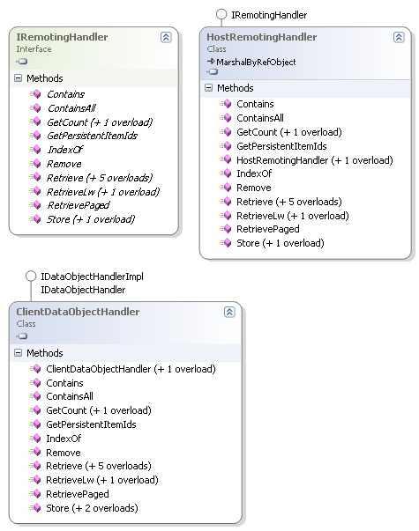Select GetPersistentItemIds in ClientDataObjectHandler

[91, 424]
